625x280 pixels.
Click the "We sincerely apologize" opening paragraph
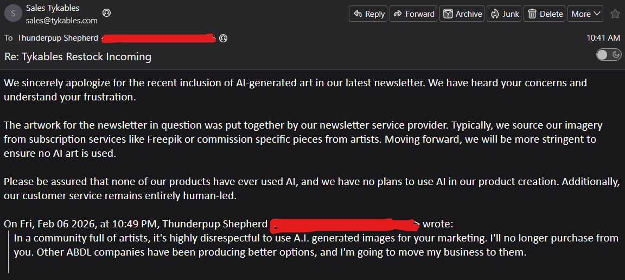click(295, 90)
